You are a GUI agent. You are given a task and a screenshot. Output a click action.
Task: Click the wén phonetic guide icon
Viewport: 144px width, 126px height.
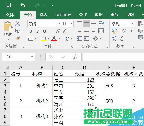[x=67, y=39]
